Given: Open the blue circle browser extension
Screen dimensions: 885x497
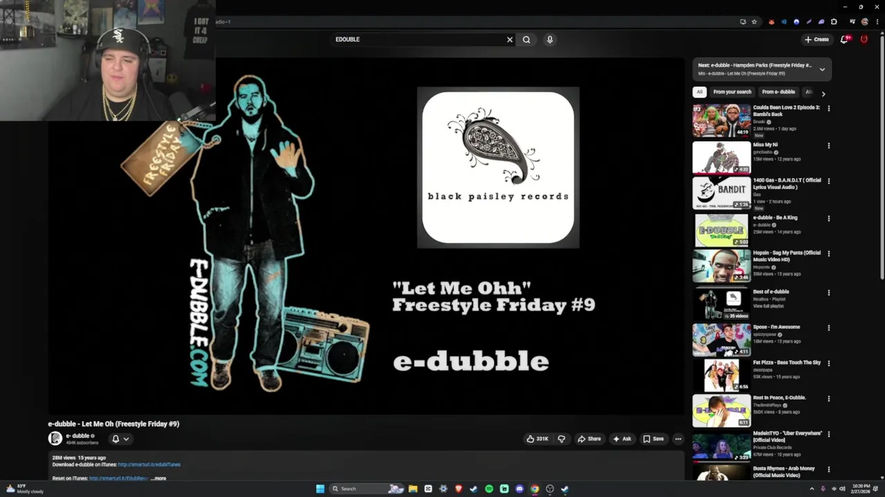Looking at the screenshot, I should click(x=796, y=21).
